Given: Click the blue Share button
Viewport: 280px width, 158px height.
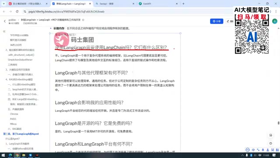Looking at the screenshot, I should click(217, 21).
